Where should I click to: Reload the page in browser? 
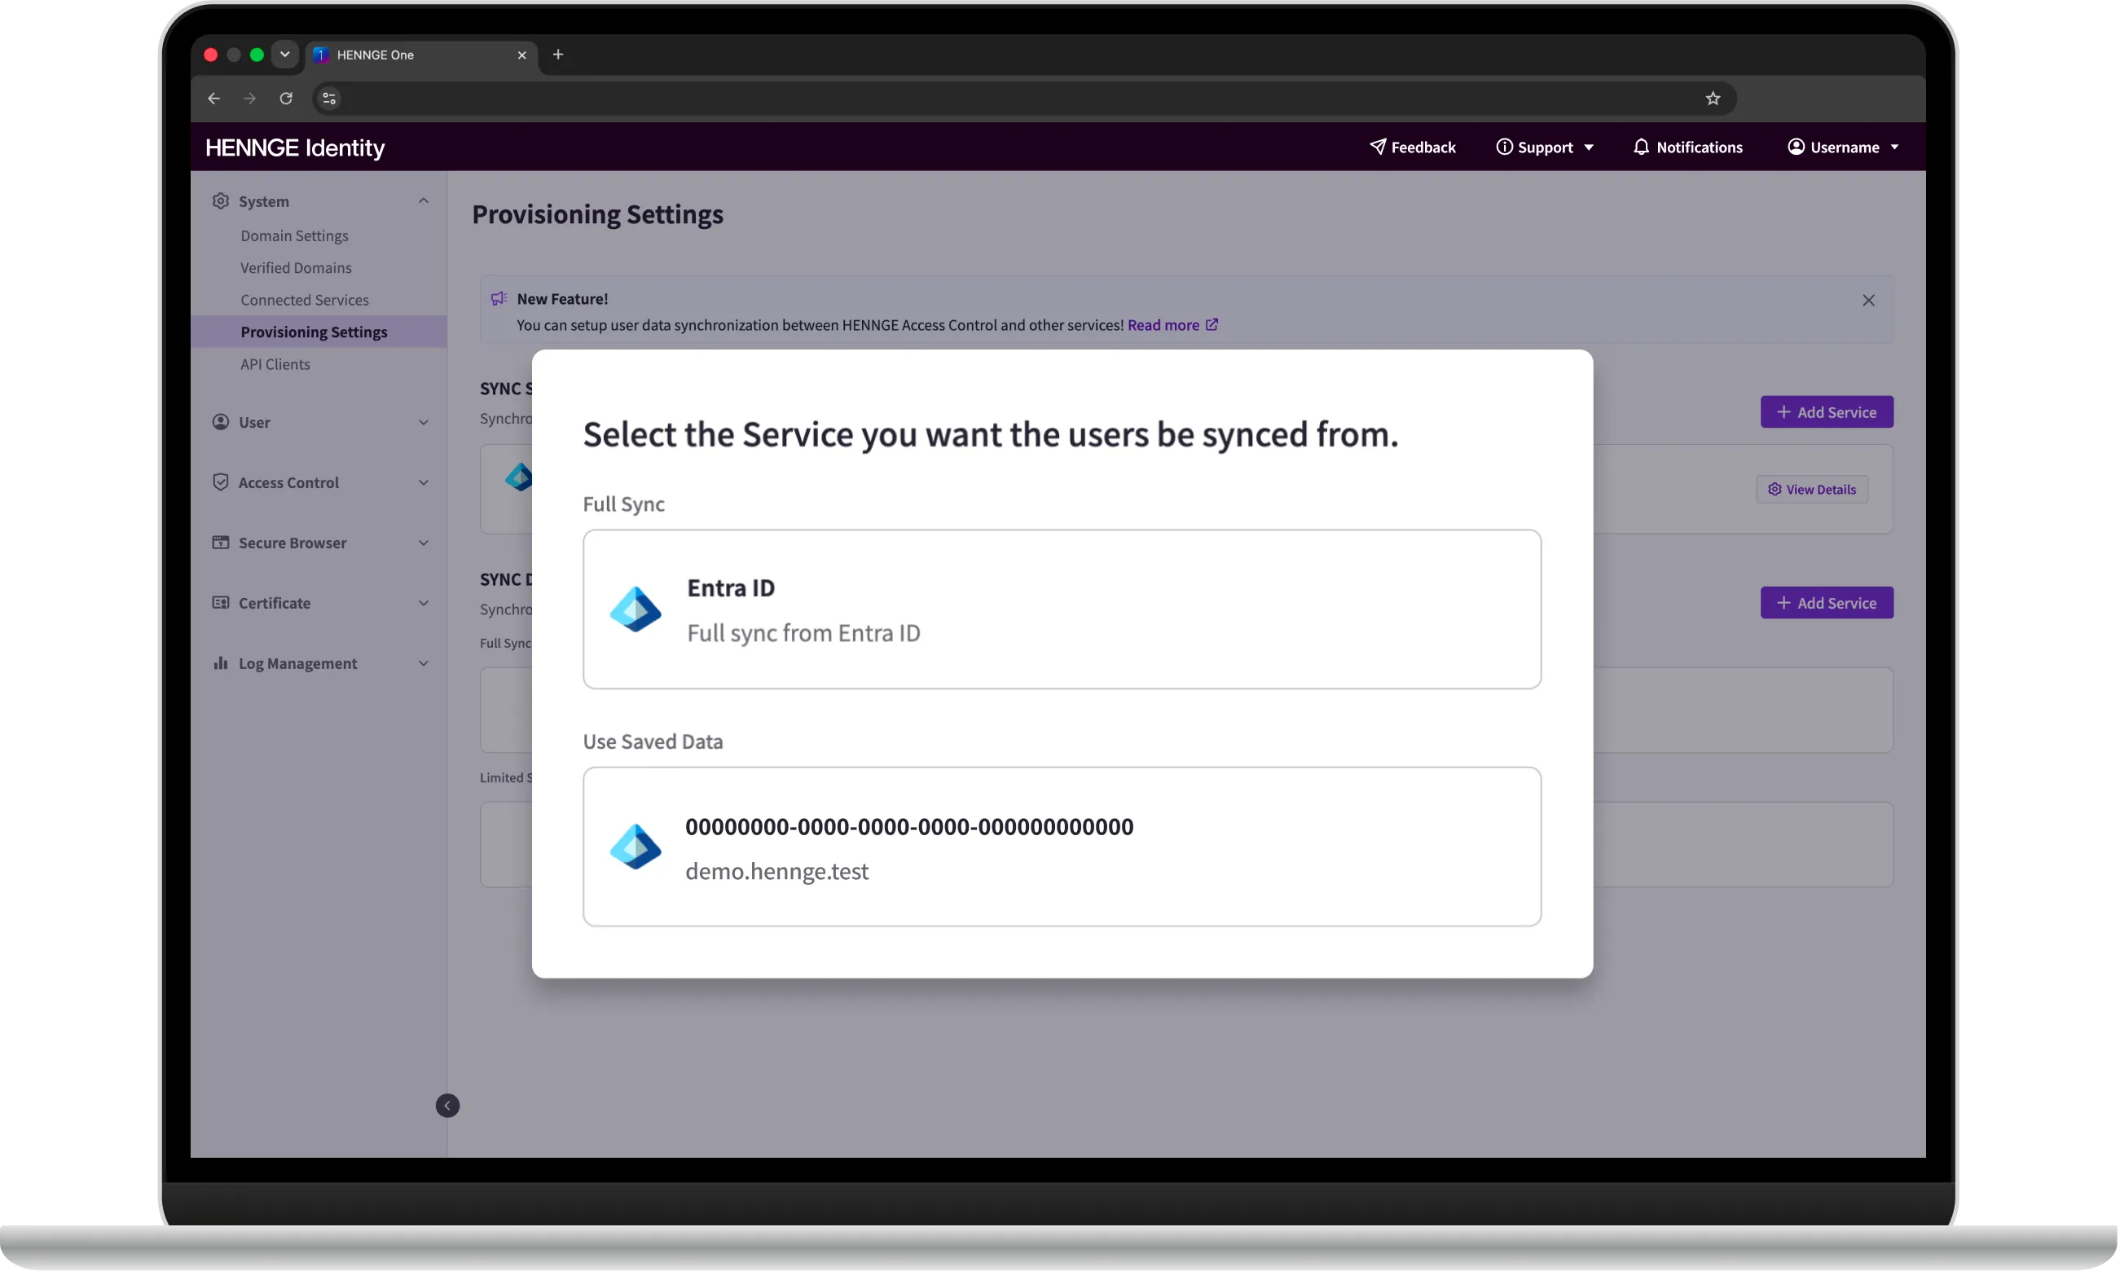point(286,99)
